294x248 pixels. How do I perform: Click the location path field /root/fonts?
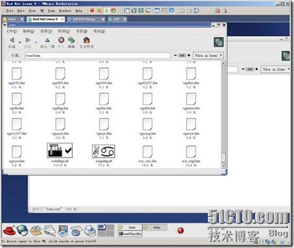coord(97,56)
